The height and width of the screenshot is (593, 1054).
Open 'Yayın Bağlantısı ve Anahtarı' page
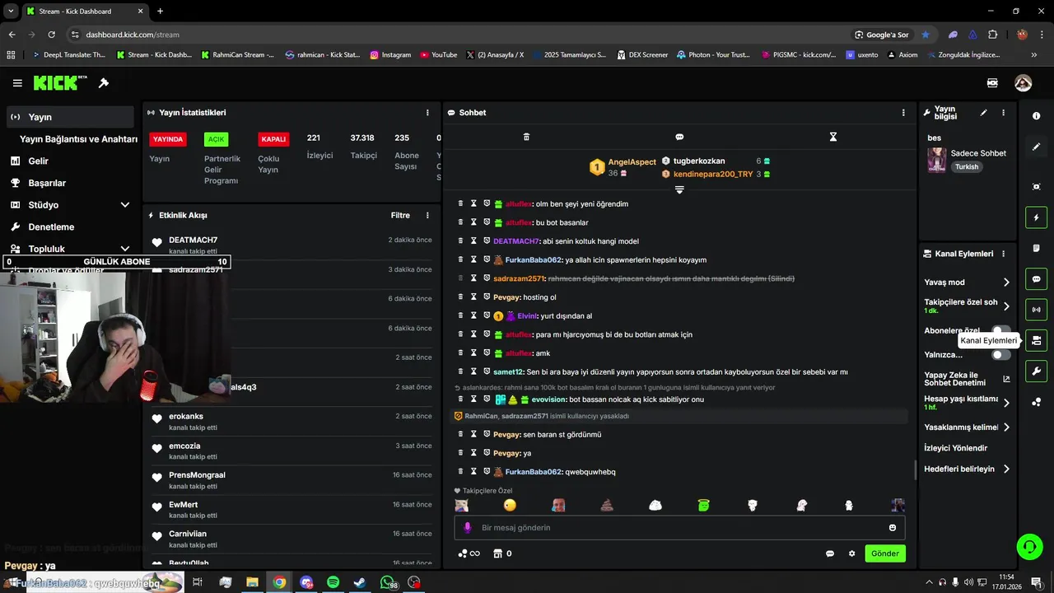(x=78, y=139)
